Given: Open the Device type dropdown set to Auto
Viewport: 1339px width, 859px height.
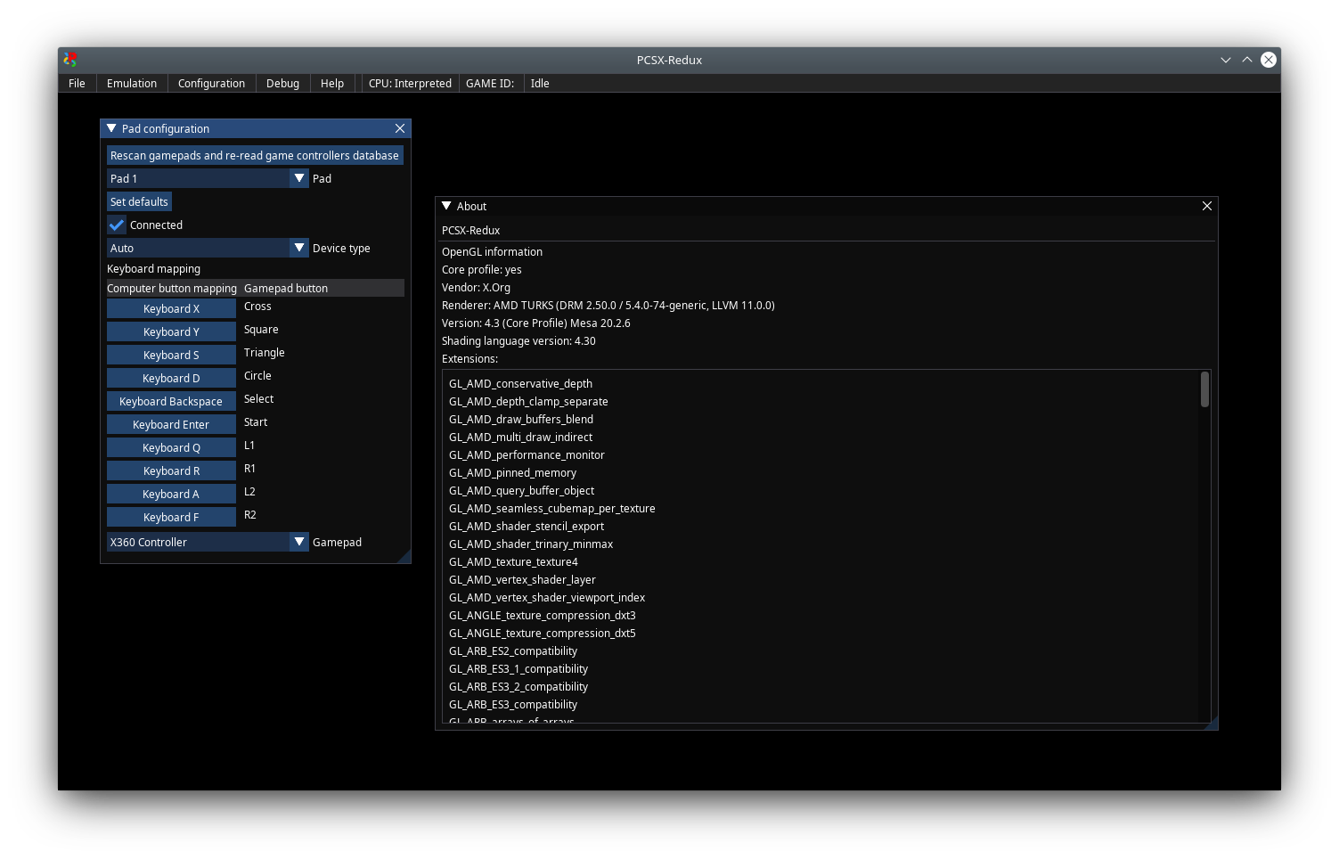Looking at the screenshot, I should point(298,248).
